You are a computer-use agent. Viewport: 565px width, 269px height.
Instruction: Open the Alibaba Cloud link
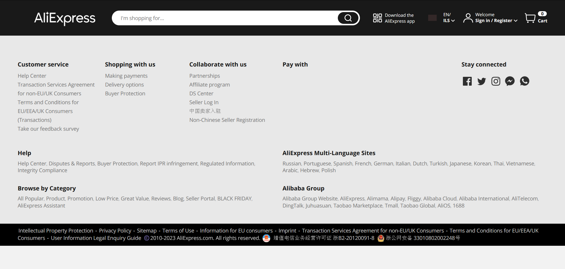point(440,199)
